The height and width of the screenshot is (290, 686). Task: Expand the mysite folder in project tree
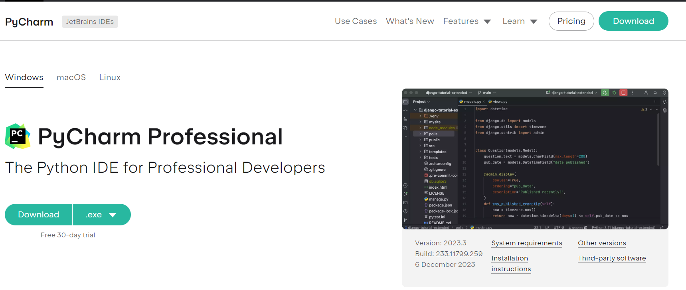pos(420,122)
